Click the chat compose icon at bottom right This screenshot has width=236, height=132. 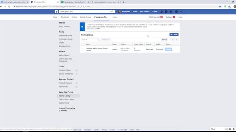point(226,129)
